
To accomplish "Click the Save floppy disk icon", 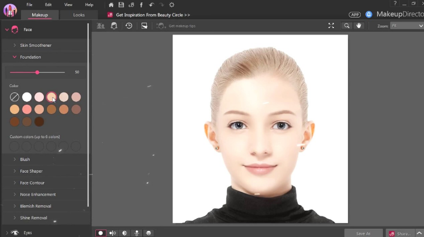I will [x=121, y=5].
